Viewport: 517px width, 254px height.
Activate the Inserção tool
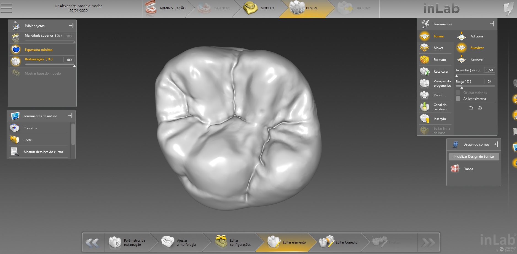point(440,119)
